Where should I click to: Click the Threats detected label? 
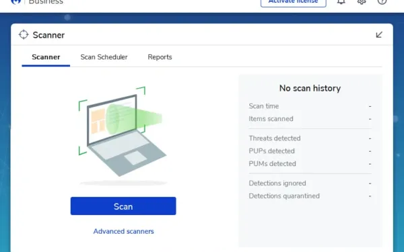point(275,138)
